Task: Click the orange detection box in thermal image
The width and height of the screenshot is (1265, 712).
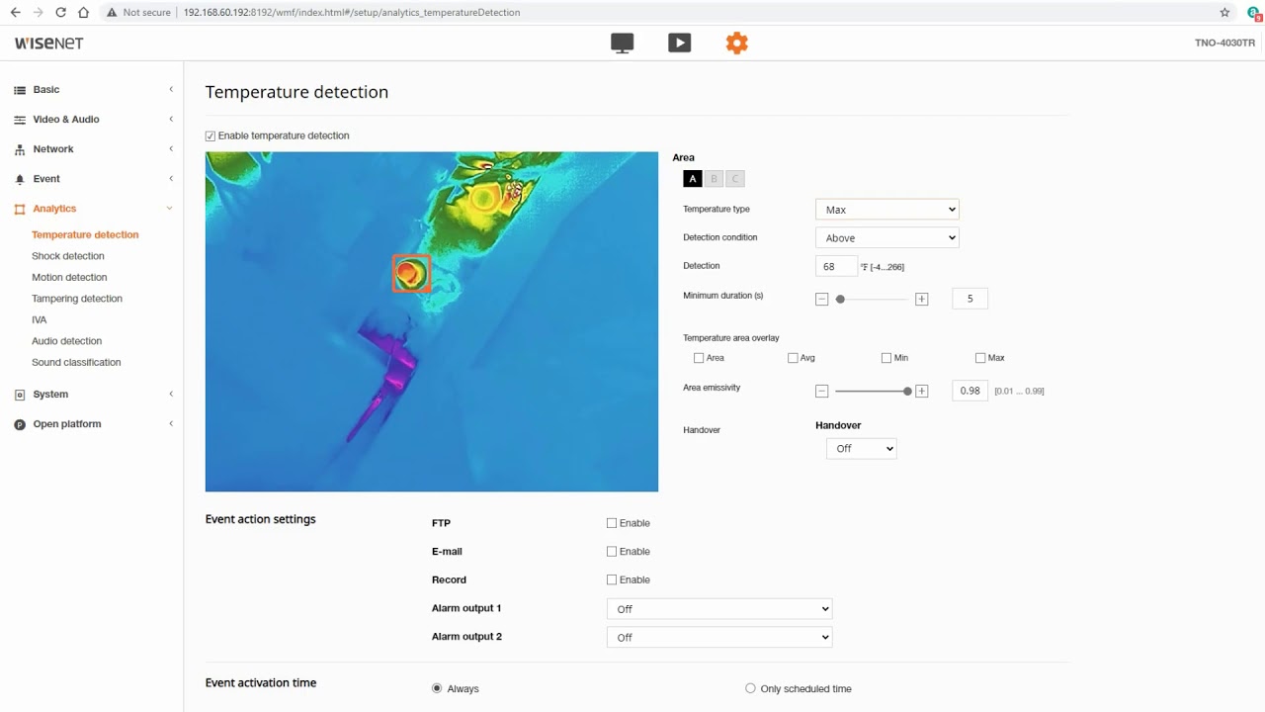Action: [x=411, y=274]
